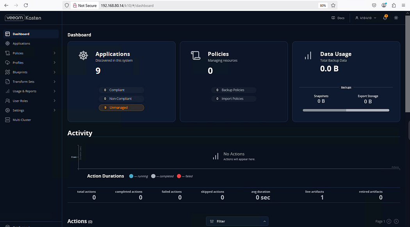Open the browser extensions icon

coord(394,5)
